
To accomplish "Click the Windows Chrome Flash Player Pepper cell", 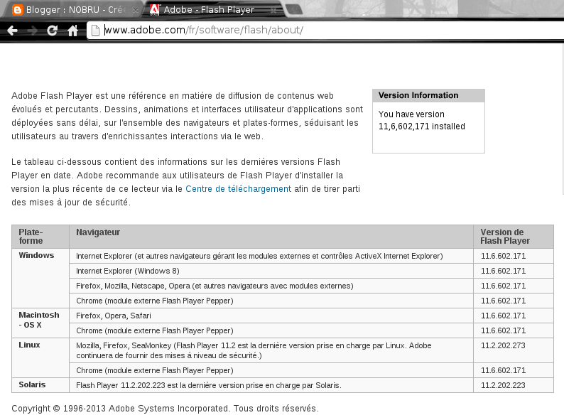I will pos(271,301).
